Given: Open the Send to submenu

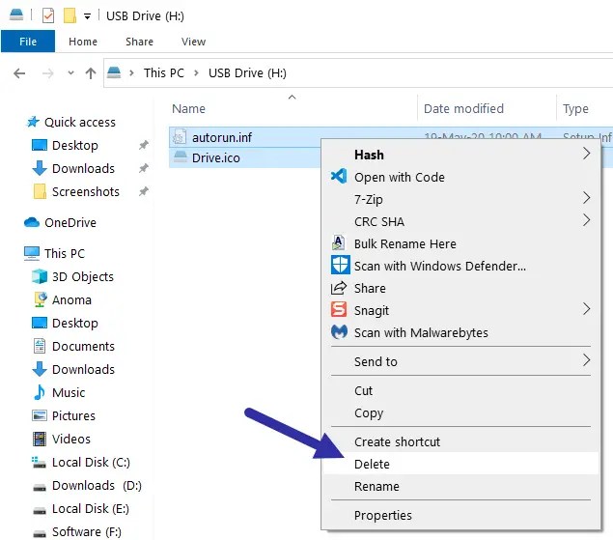Looking at the screenshot, I should tap(585, 360).
